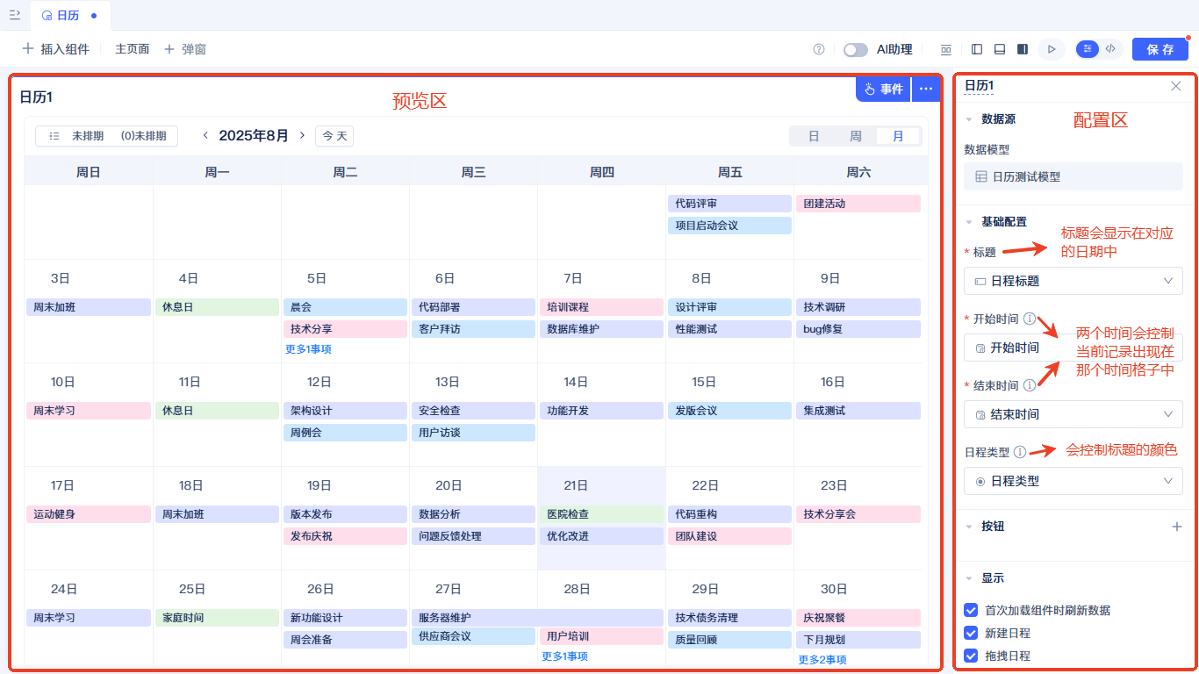Click the plus icon for 插入组件
The width and height of the screenshot is (1199, 674).
click(28, 49)
